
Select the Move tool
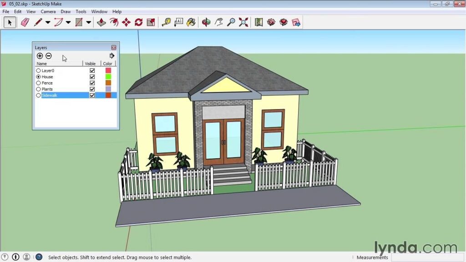(x=126, y=21)
